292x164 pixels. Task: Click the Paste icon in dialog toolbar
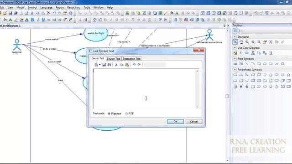pos(127,65)
